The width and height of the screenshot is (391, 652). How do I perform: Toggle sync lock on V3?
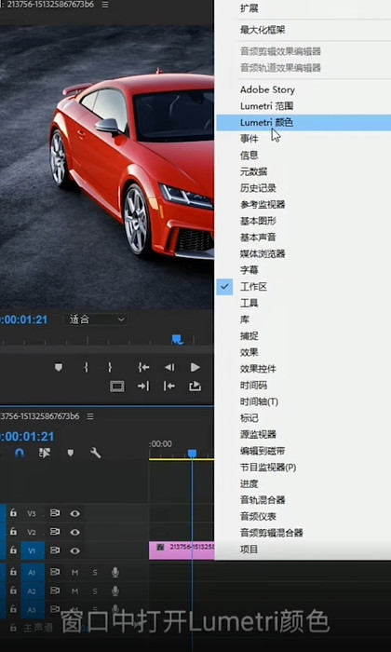click(x=55, y=513)
